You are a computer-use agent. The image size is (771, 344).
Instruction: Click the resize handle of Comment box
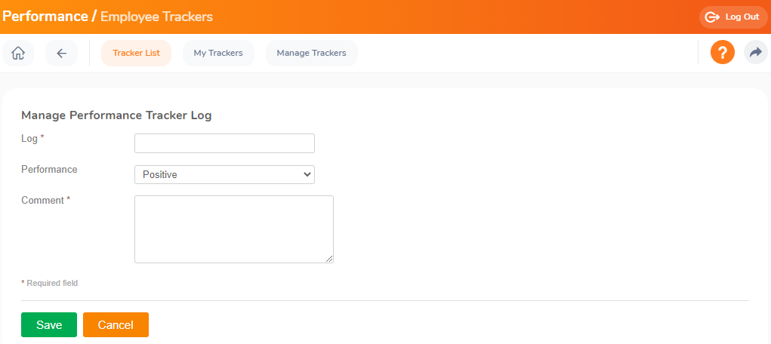[329, 259]
